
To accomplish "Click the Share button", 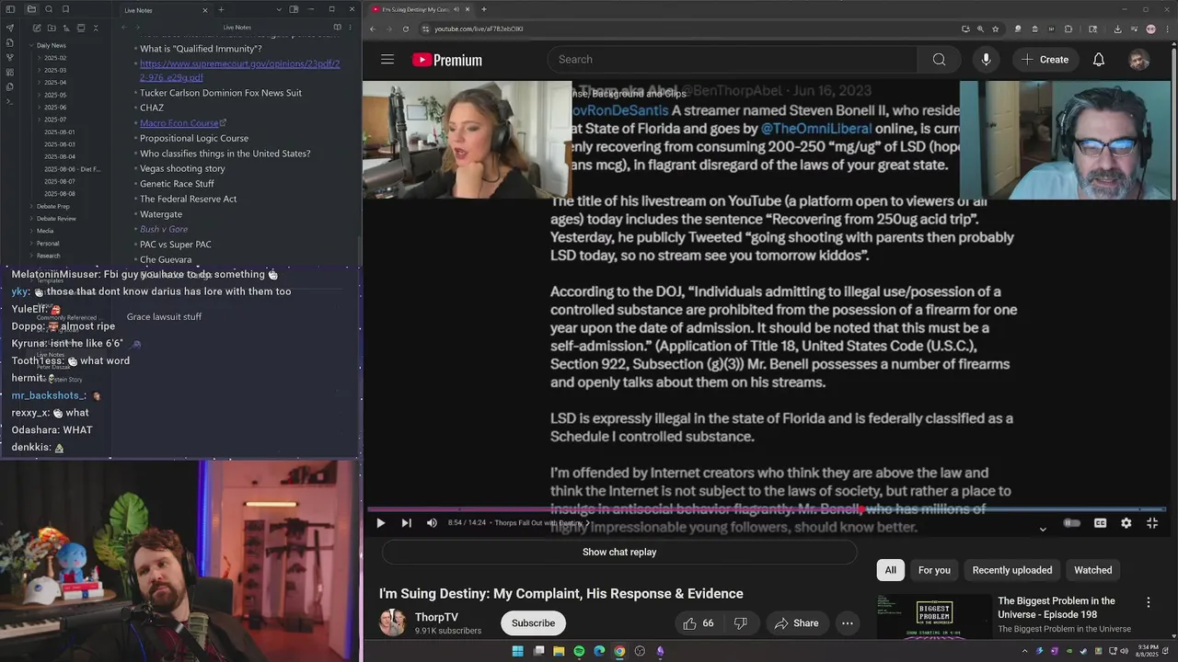I will pos(796,623).
